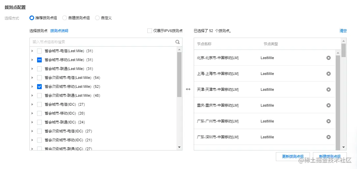The image size is (357, 169).
Task: Click 拨测点配置 section heading
Action: [x=15, y=8]
